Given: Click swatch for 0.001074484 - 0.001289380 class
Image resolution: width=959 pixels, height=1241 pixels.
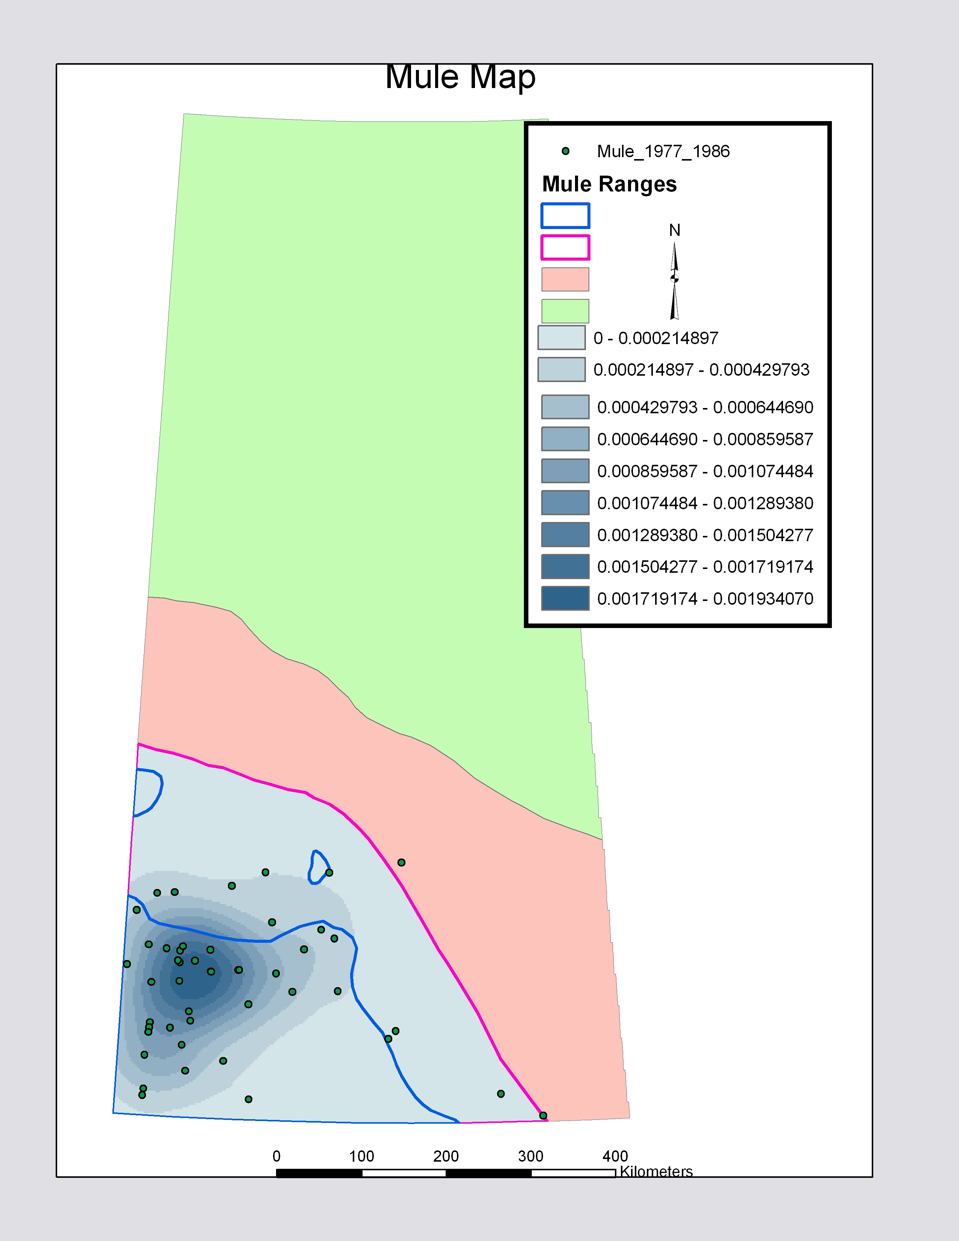Looking at the screenshot, I should coord(565,502).
